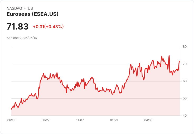The width and height of the screenshot is (194, 134).
Task: Click the line's starting point at 06/13
Action: click(12, 109)
